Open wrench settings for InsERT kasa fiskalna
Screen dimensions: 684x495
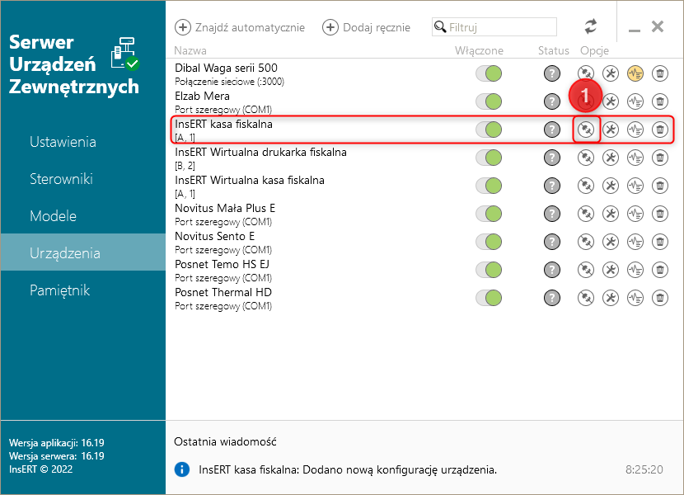click(x=611, y=130)
